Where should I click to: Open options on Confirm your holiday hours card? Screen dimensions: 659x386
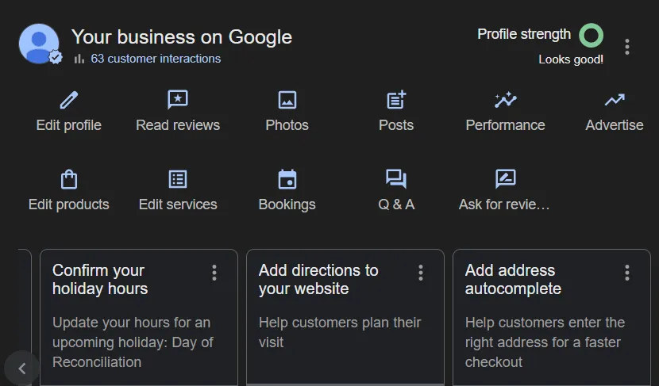(214, 273)
